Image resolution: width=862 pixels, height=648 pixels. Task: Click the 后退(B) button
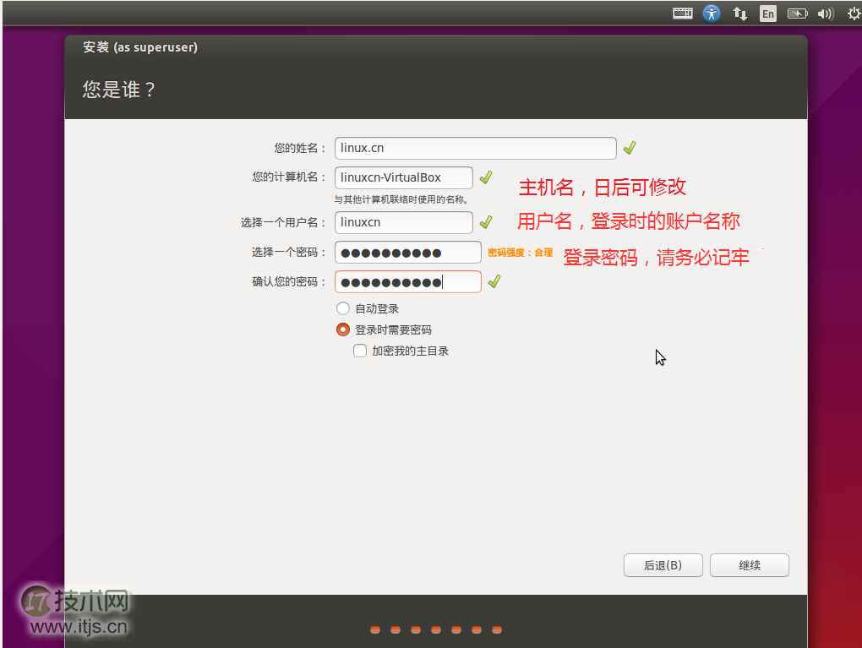663,565
